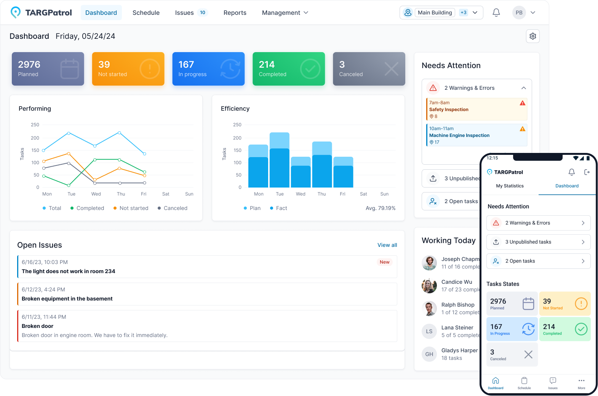Toggle the Completed series in Performing legend

point(87,208)
